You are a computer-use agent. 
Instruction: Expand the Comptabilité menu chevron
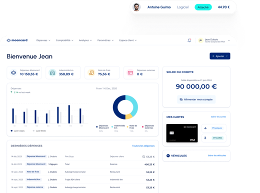[72, 40]
